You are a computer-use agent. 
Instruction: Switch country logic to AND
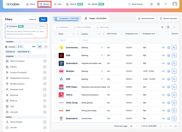[34, 47]
